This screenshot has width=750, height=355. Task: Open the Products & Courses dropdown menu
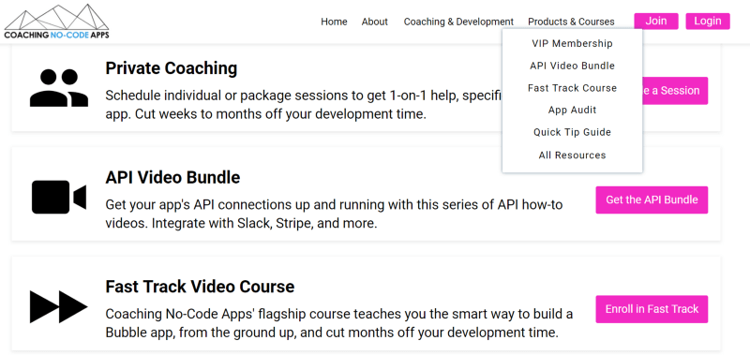pyautogui.click(x=571, y=22)
